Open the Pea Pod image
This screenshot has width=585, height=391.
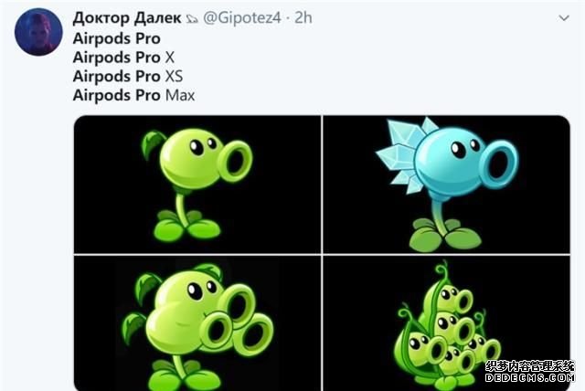(x=447, y=323)
